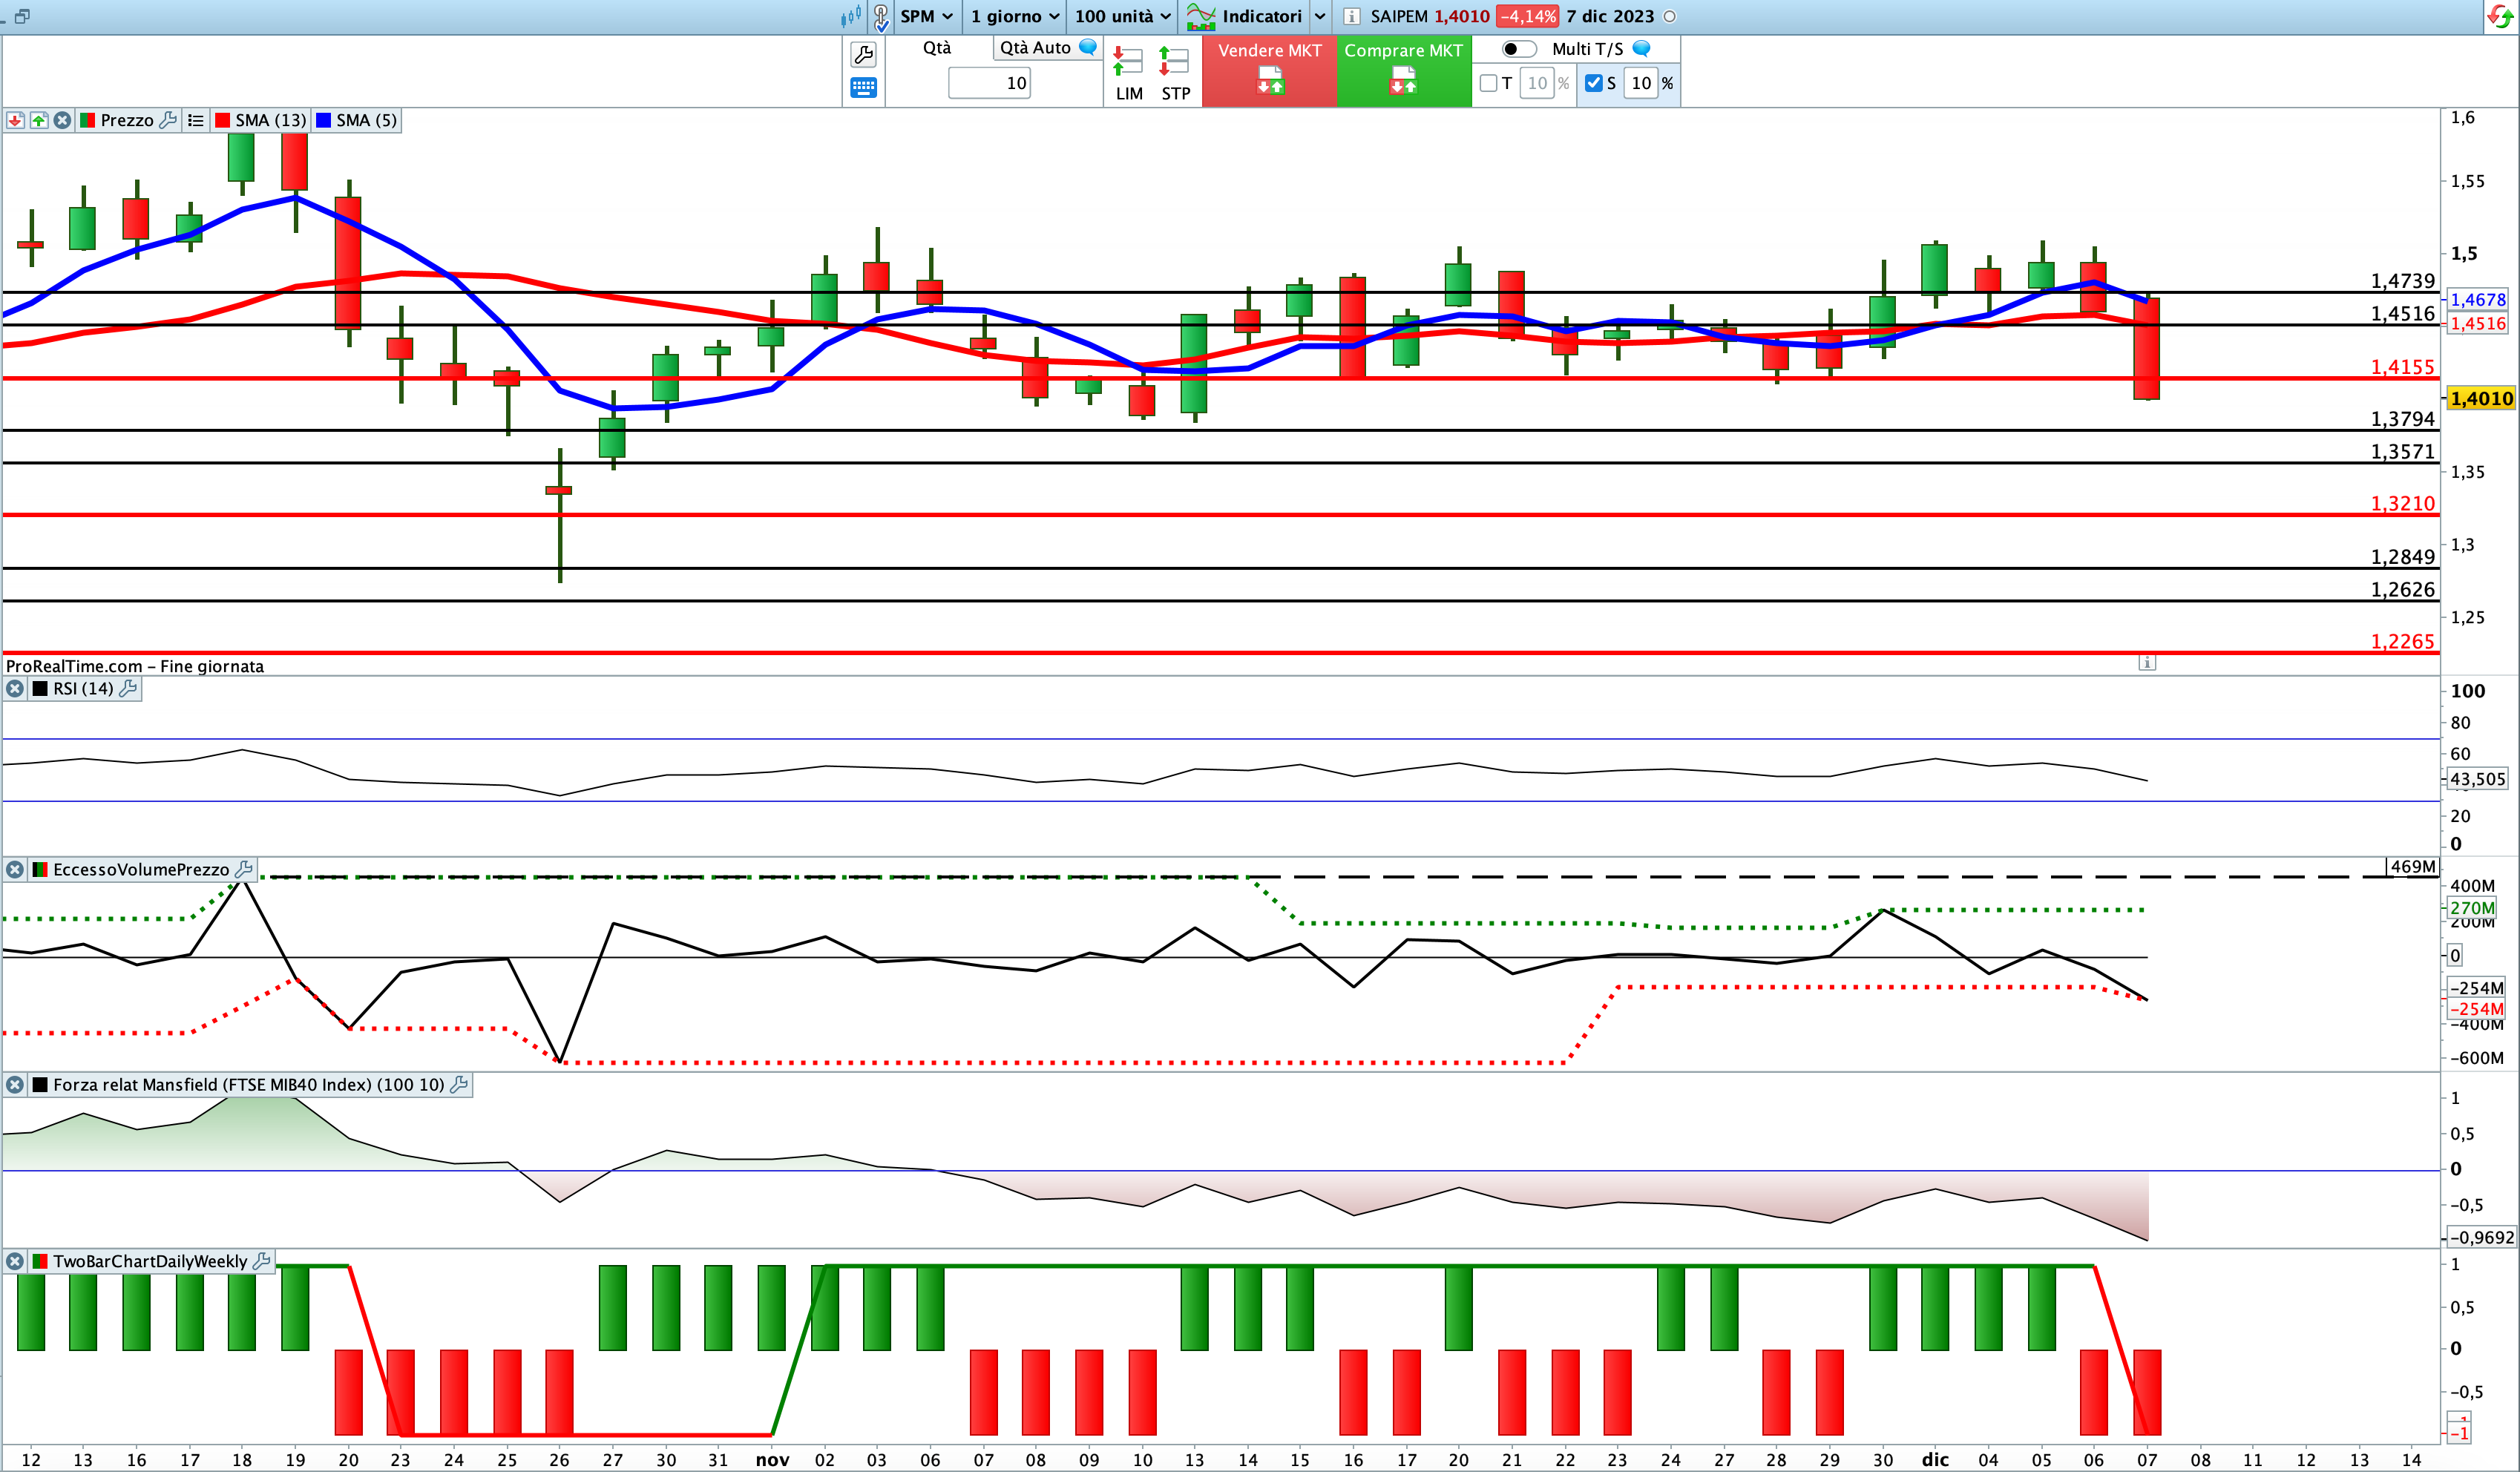This screenshot has width=2520, height=1472.
Task: Select the Qtà tab
Action: [x=937, y=47]
